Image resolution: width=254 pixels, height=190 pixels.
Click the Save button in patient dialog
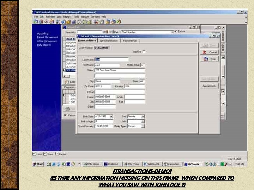pyautogui.click(x=210, y=45)
